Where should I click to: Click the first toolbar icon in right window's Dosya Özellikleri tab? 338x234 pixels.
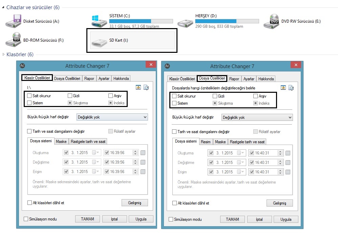click(x=283, y=88)
